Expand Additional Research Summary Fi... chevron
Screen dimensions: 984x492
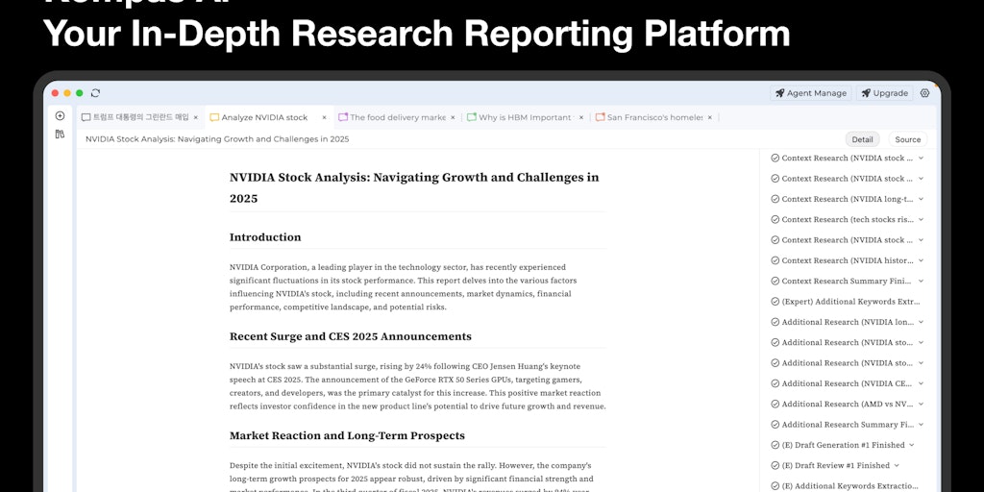coord(921,424)
